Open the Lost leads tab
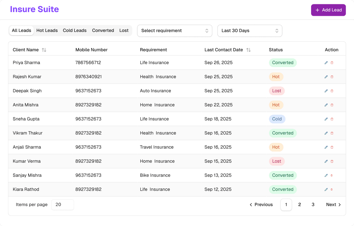This screenshot has width=354, height=226. 124,31
